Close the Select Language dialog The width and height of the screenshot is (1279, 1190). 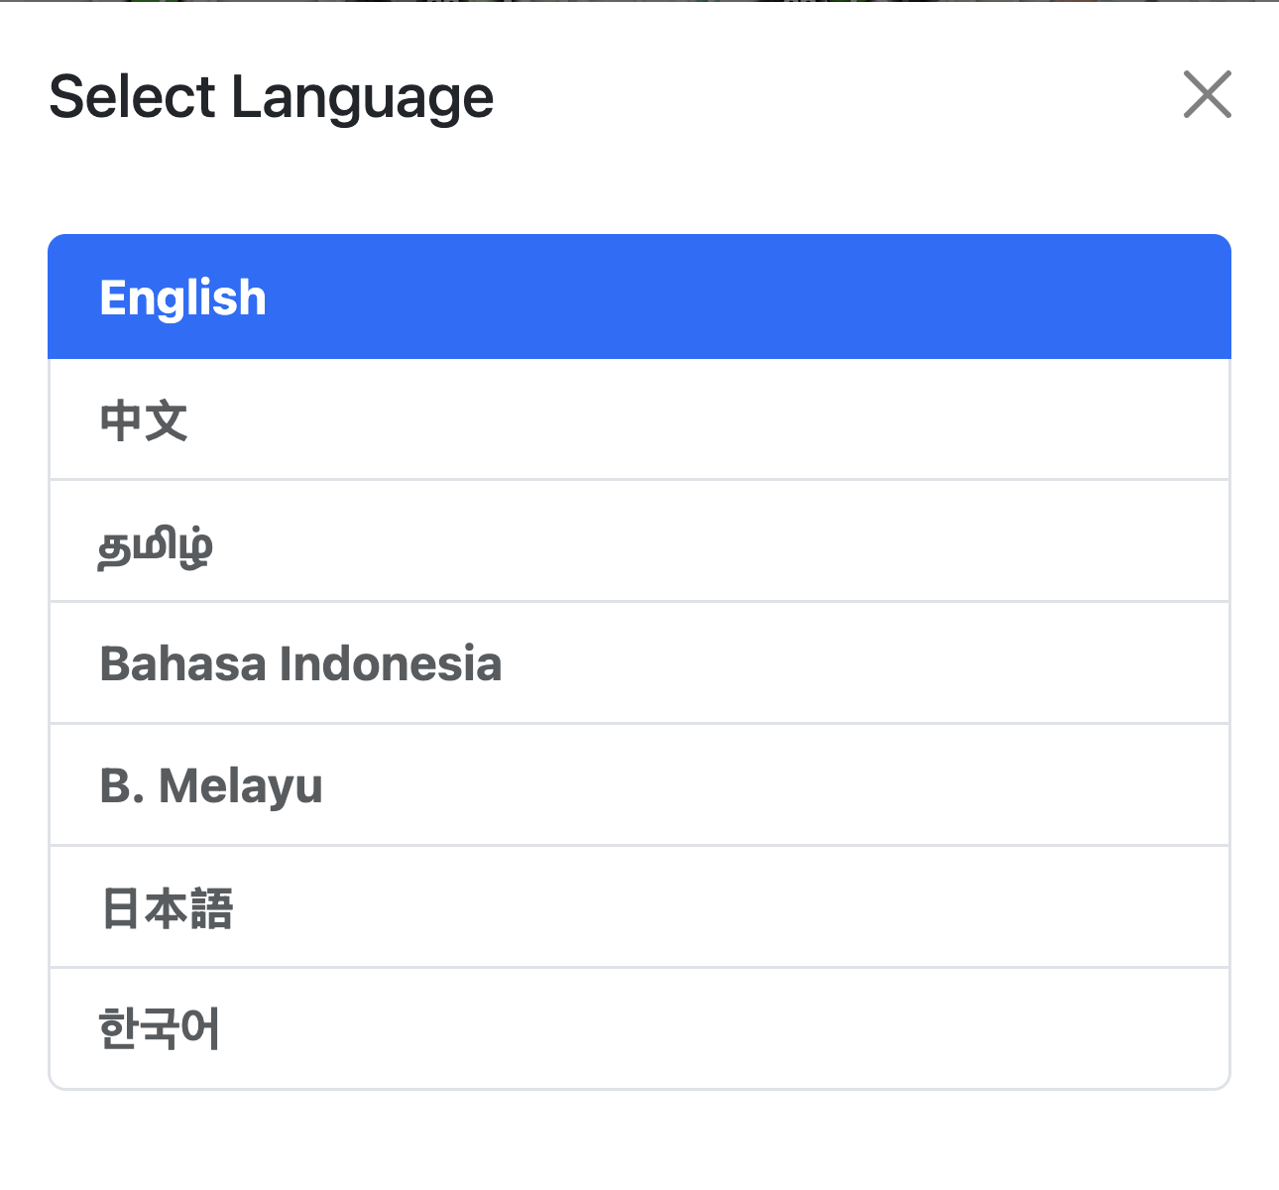pos(1207,96)
